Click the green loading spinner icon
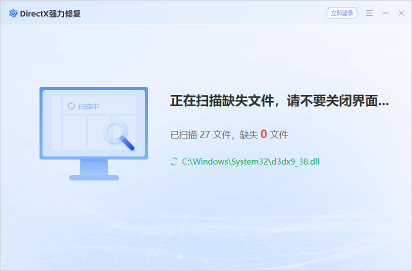This screenshot has width=412, height=271. (x=173, y=161)
